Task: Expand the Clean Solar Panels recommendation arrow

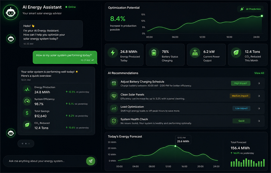Action: pos(259,96)
